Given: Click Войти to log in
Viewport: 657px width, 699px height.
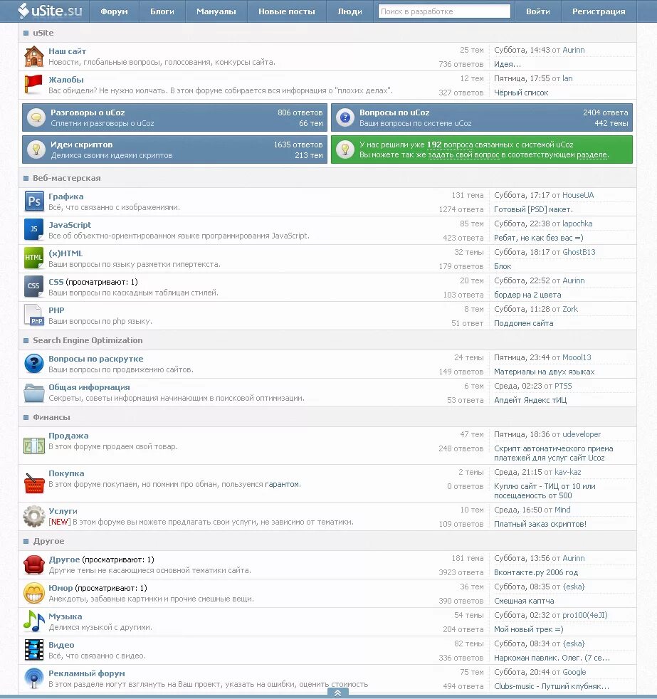Looking at the screenshot, I should [x=537, y=11].
